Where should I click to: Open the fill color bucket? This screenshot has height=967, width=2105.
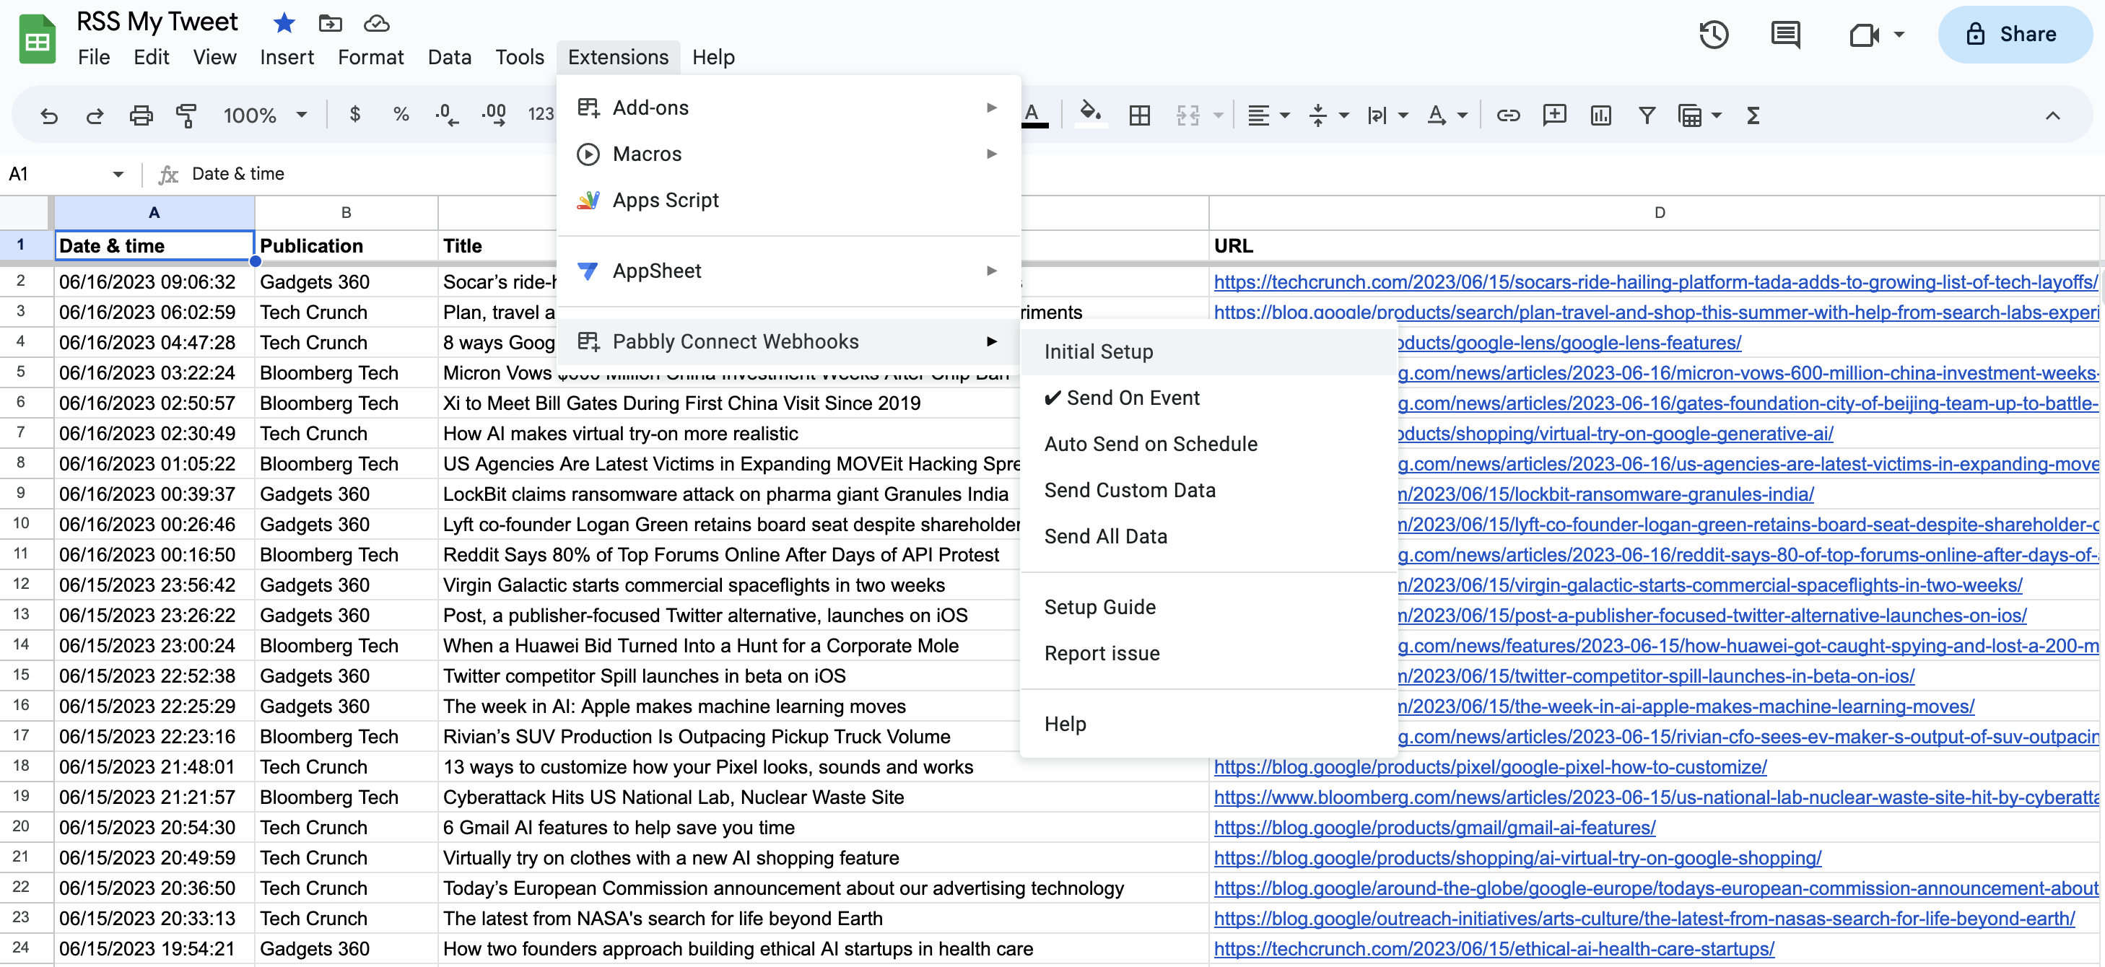point(1091,113)
